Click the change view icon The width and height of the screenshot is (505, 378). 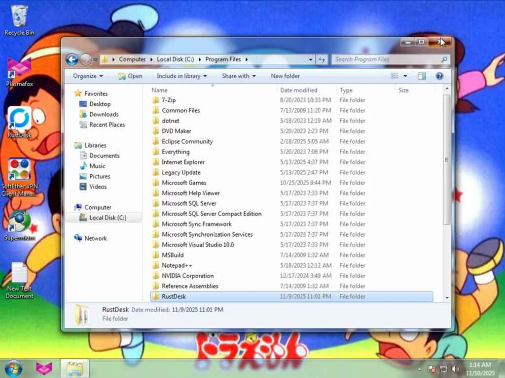pos(395,76)
